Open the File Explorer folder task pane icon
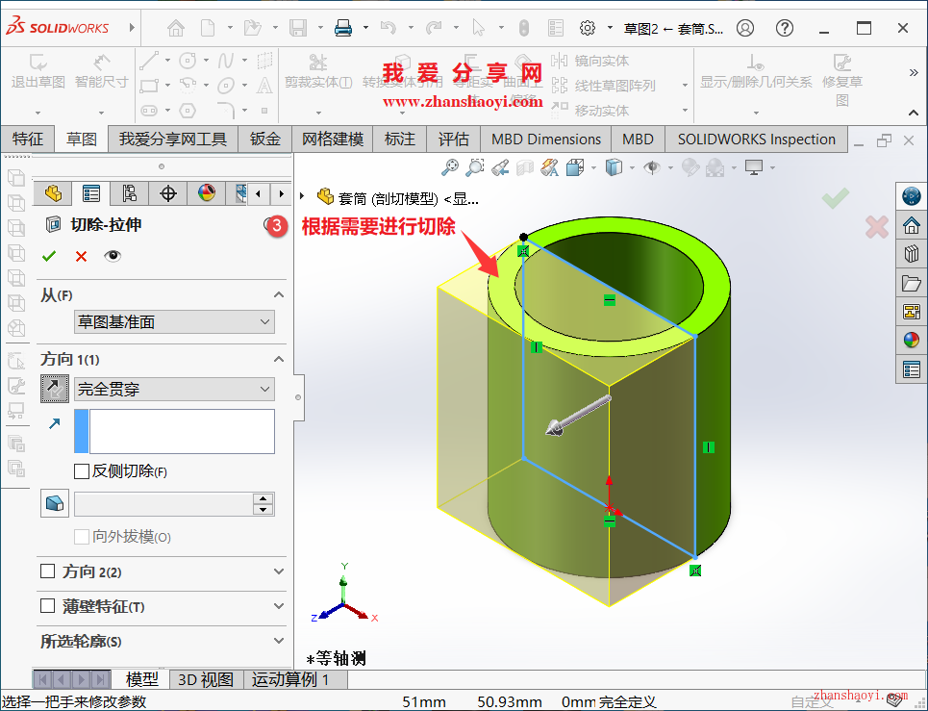The image size is (928, 711). tap(912, 283)
